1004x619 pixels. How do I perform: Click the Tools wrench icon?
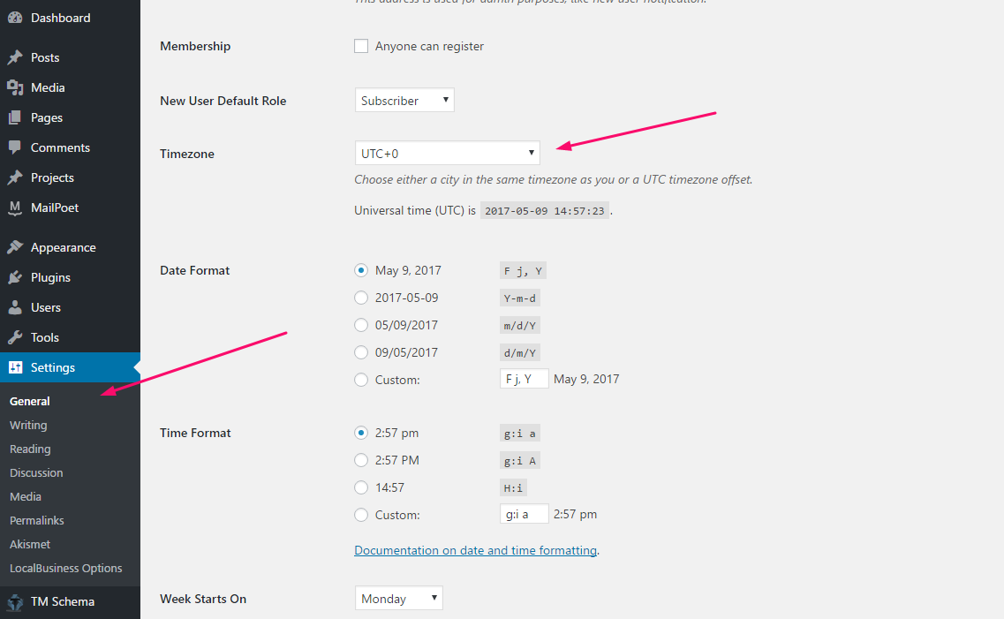point(15,338)
